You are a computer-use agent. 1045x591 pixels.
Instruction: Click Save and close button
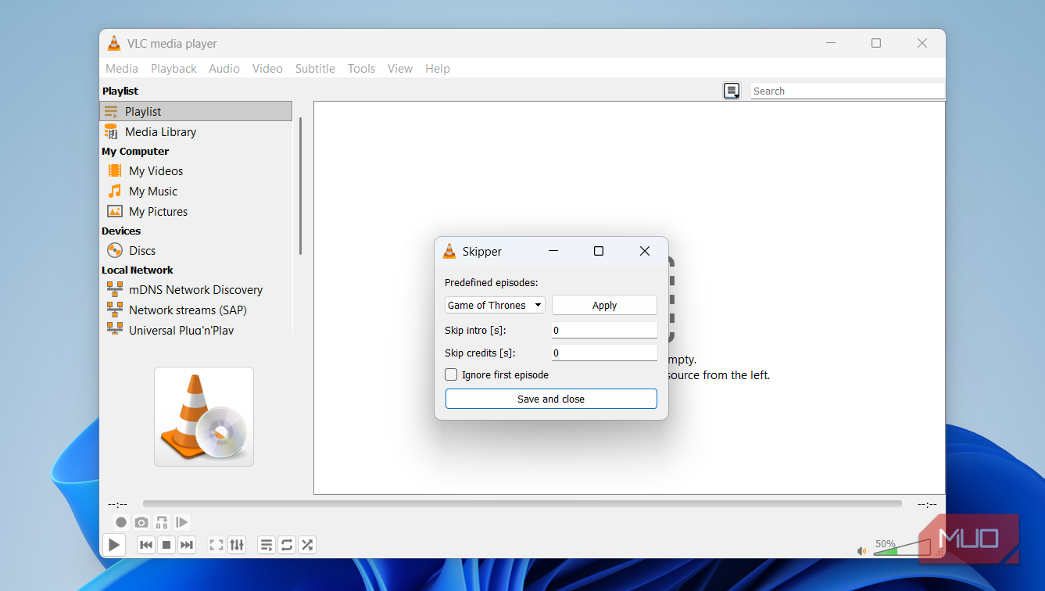pyautogui.click(x=551, y=399)
